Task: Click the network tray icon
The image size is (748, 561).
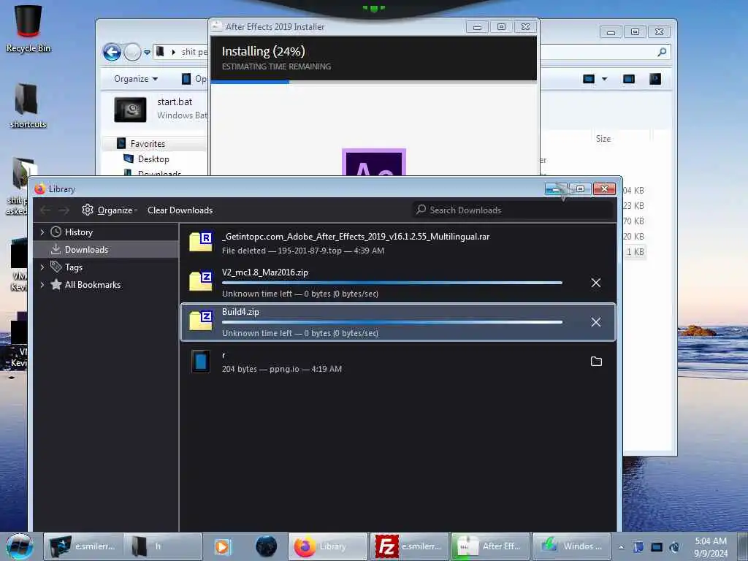Action: coord(657,547)
